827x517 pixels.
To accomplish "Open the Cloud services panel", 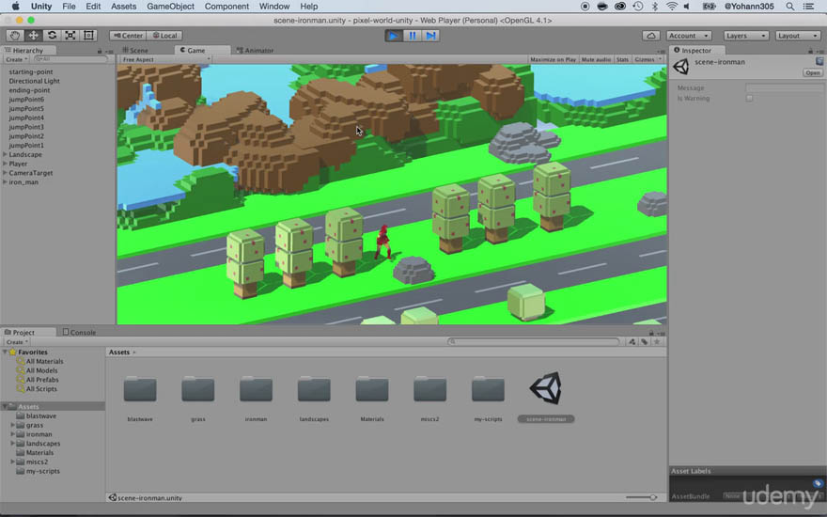I will (x=651, y=36).
